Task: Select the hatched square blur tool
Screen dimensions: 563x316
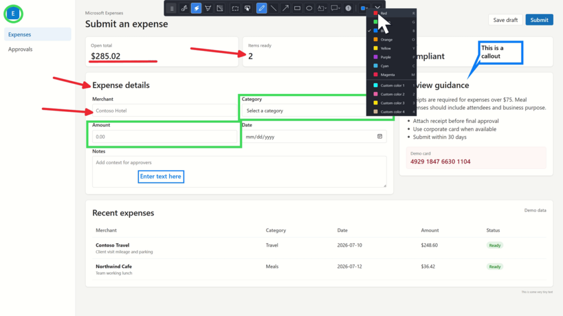Action: point(220,8)
